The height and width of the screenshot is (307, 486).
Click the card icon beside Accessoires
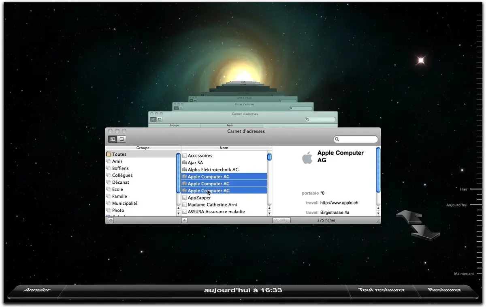coord(184,156)
